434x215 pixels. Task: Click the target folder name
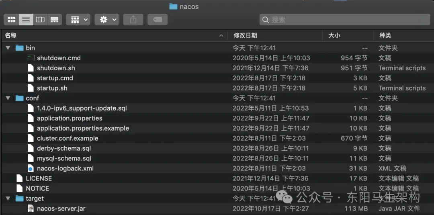click(x=35, y=199)
